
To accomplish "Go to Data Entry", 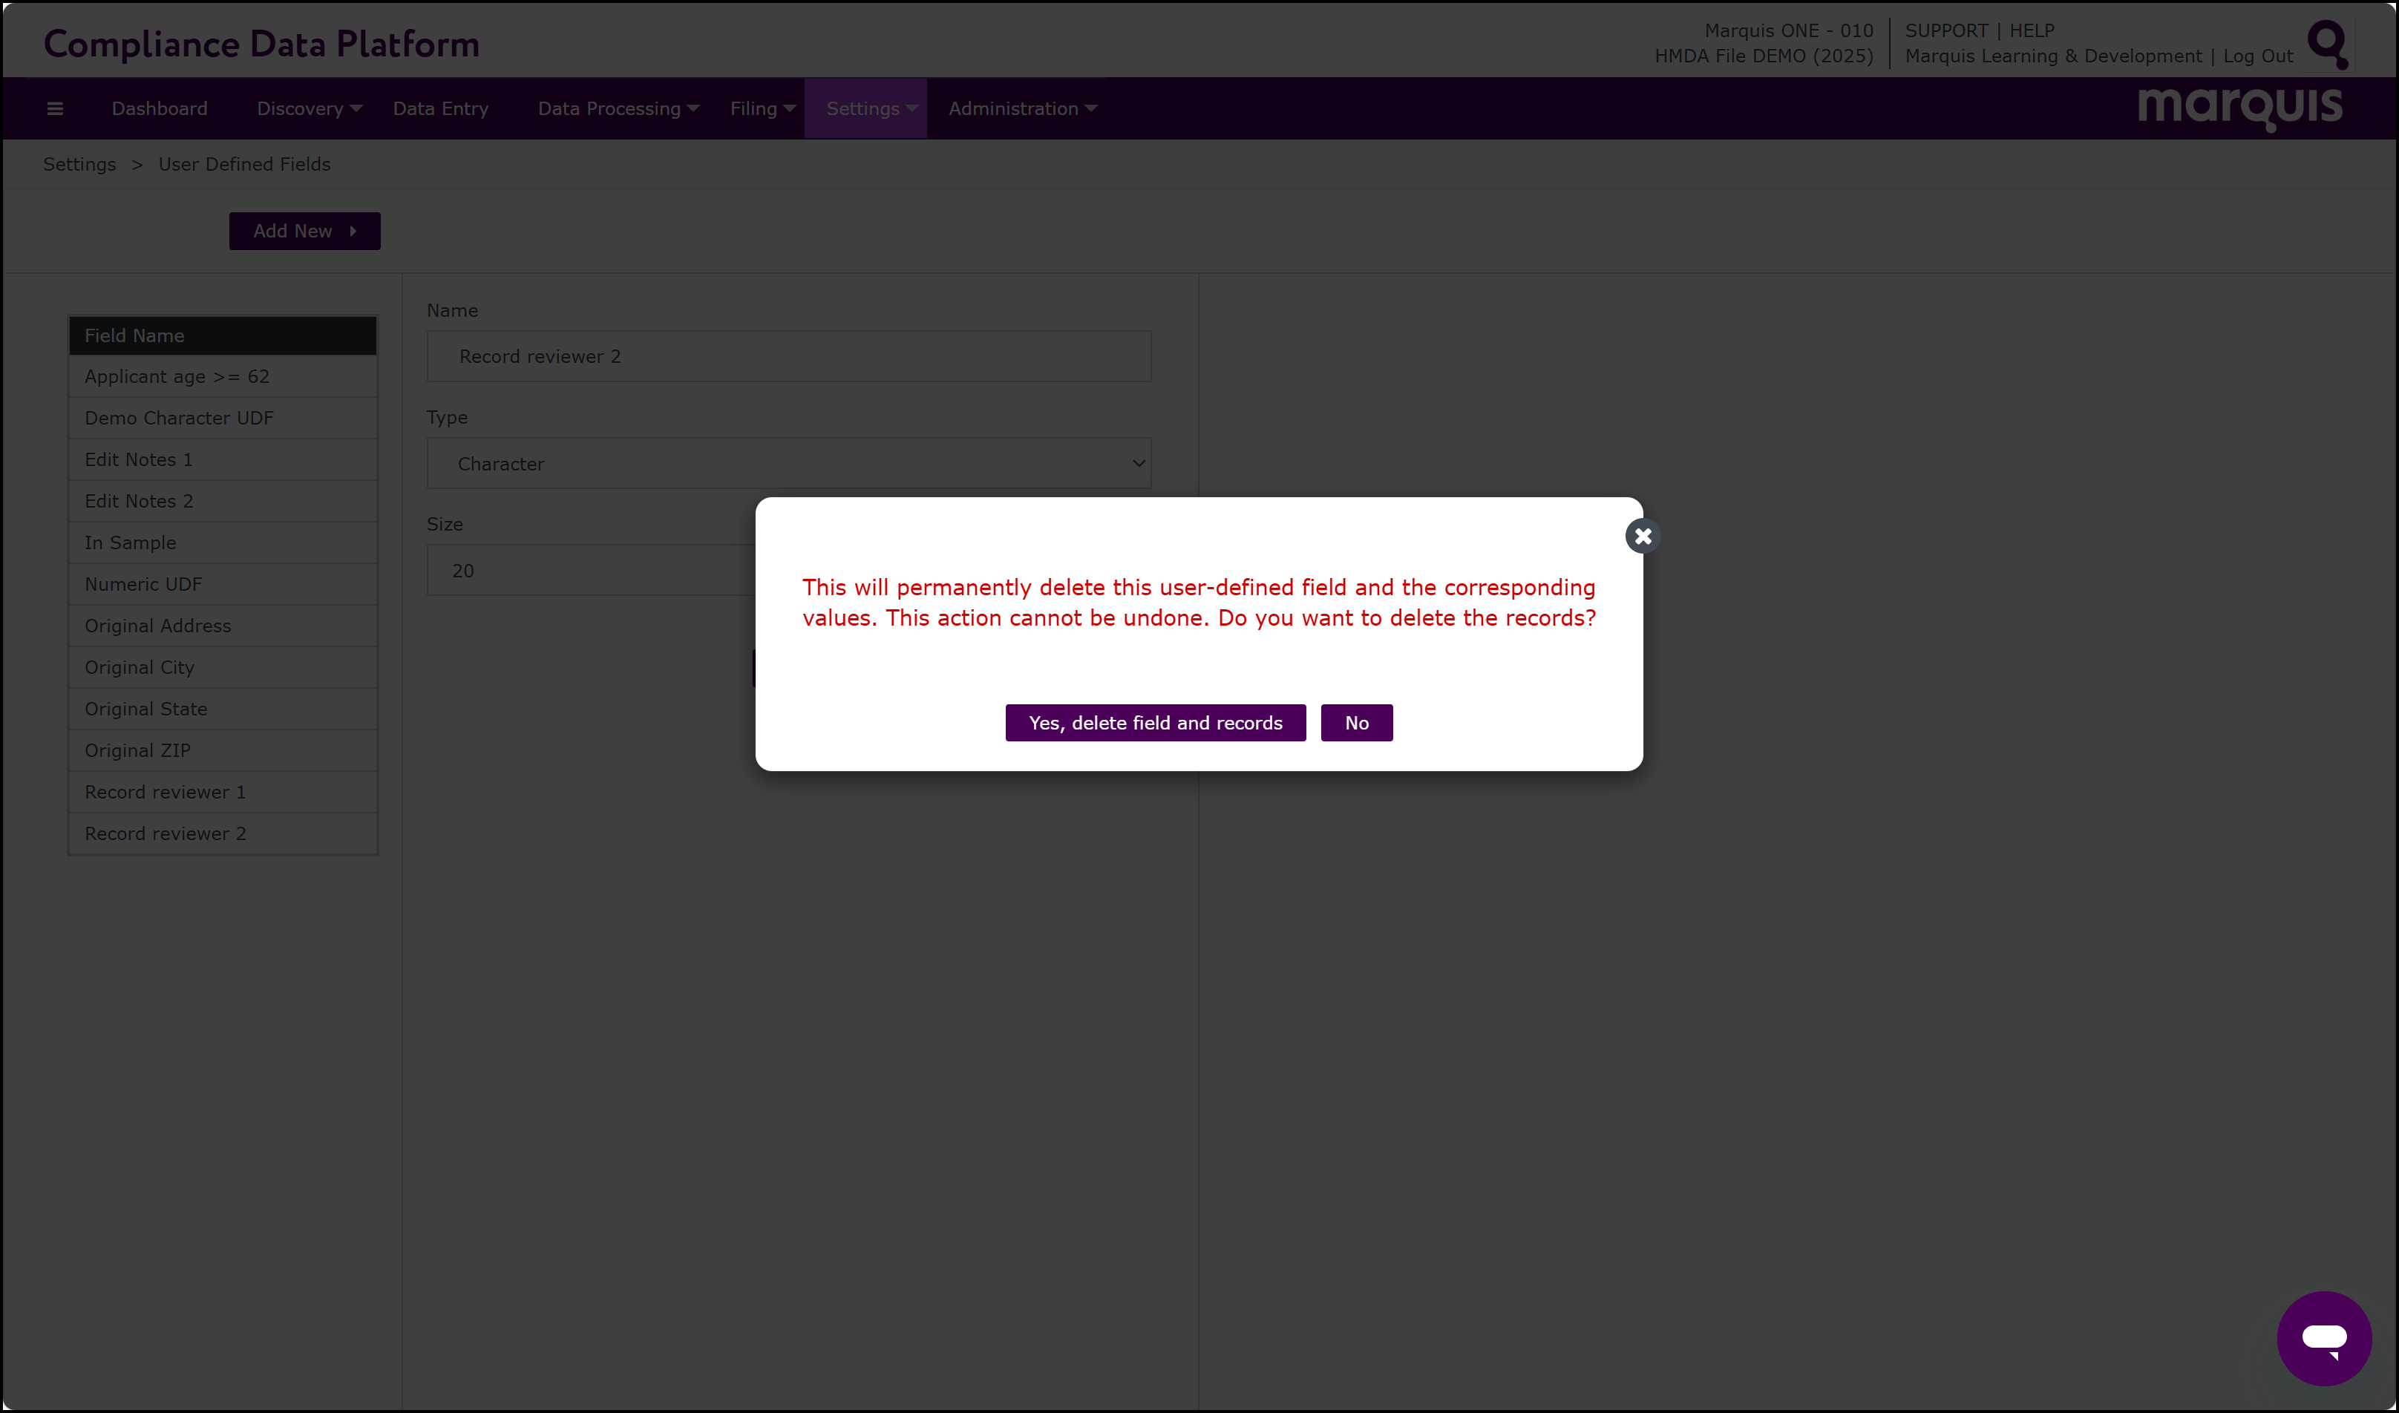I will coord(441,108).
